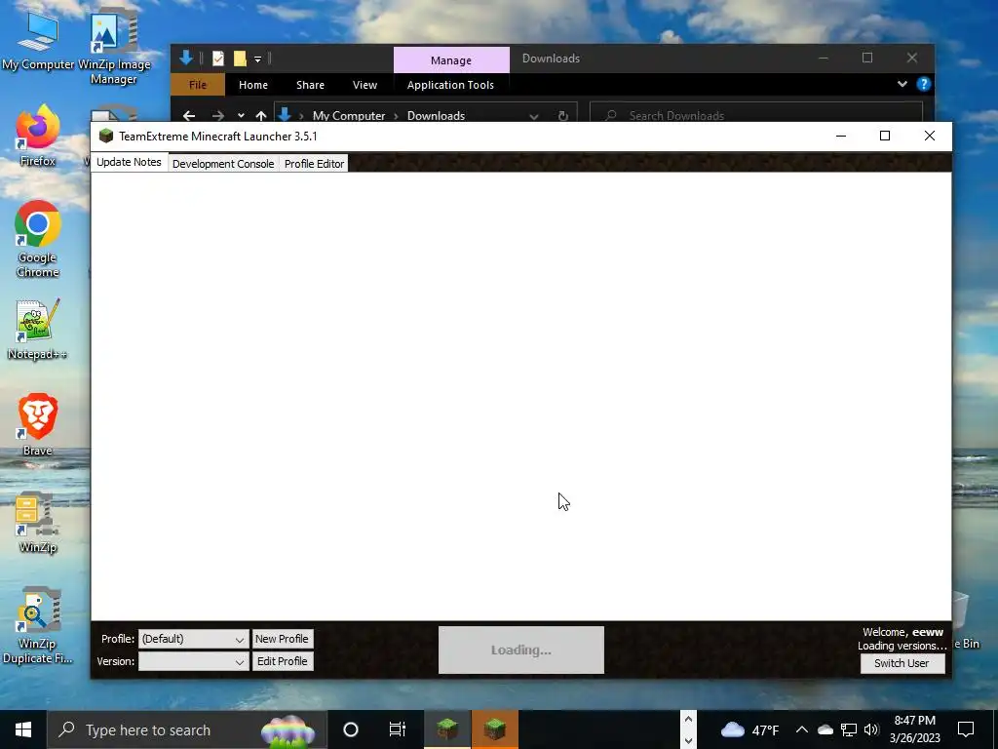Click the taskbar clock showing 8:47 PM

coord(914,729)
